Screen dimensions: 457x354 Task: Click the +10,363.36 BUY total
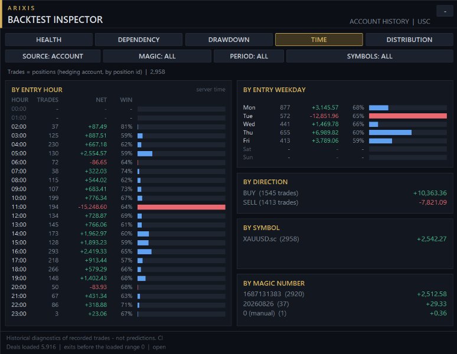[x=430, y=193]
